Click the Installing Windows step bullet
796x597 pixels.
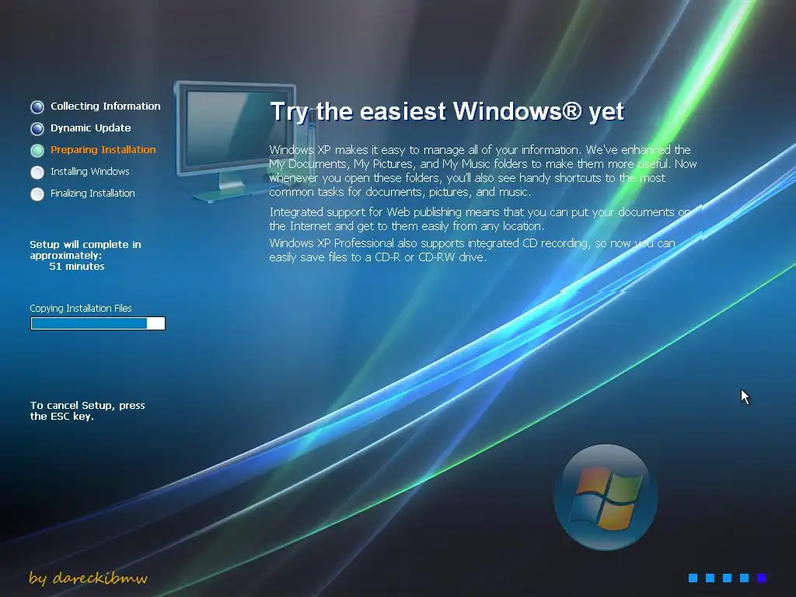coord(37,173)
